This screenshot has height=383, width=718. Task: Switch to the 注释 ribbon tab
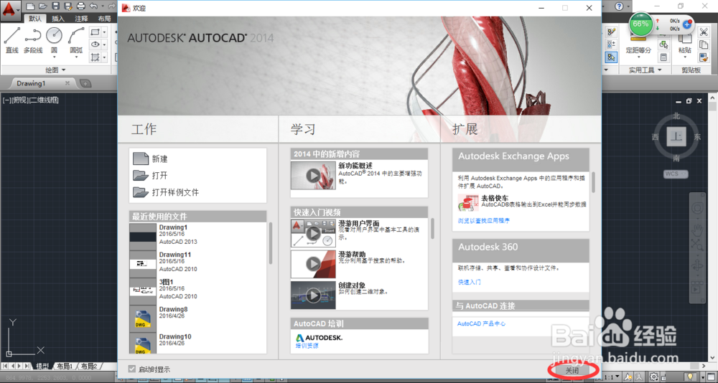[81, 19]
